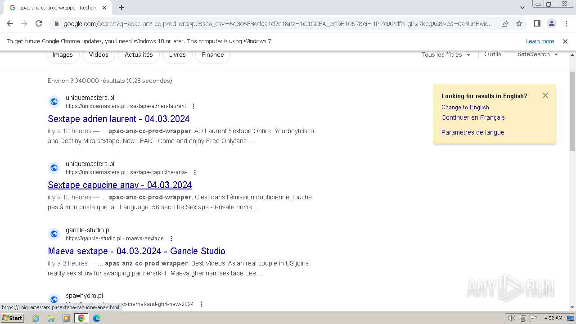Viewport: 576px width, 324px height.
Task: Open the Sextape capucine anav - 04.03.2024 result
Action: 120,185
